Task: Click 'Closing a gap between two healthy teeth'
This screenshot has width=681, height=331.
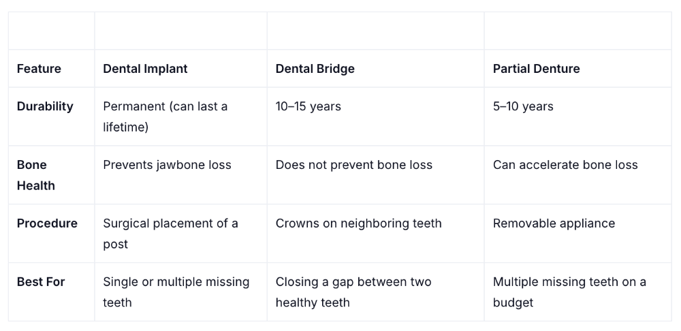Action: tap(353, 292)
